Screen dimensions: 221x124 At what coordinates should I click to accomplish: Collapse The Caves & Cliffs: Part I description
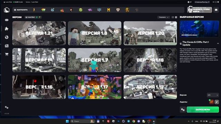(x=218, y=43)
